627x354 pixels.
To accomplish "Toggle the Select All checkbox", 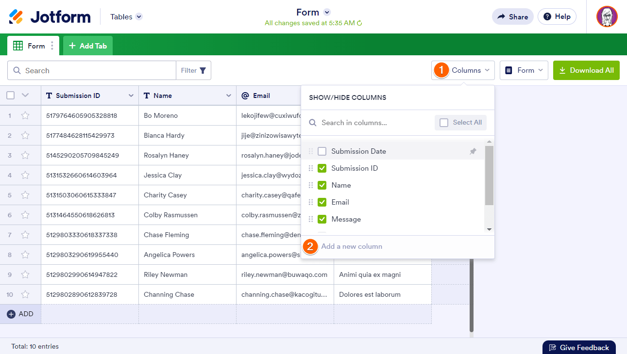I will click(x=444, y=123).
